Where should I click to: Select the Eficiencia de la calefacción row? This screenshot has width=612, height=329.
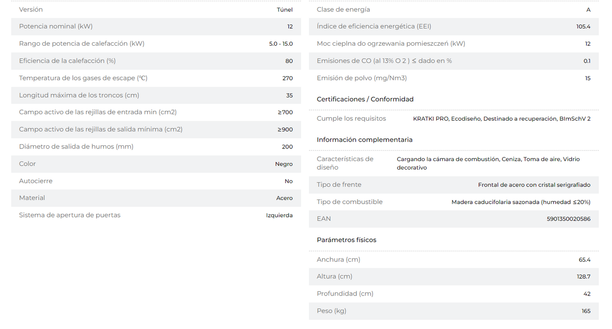pos(156,61)
